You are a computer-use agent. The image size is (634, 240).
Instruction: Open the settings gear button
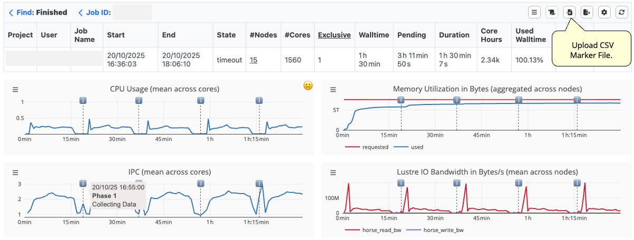click(x=604, y=12)
